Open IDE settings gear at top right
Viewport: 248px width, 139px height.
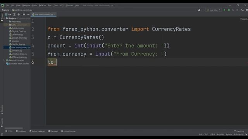pyautogui.click(x=247, y=10)
